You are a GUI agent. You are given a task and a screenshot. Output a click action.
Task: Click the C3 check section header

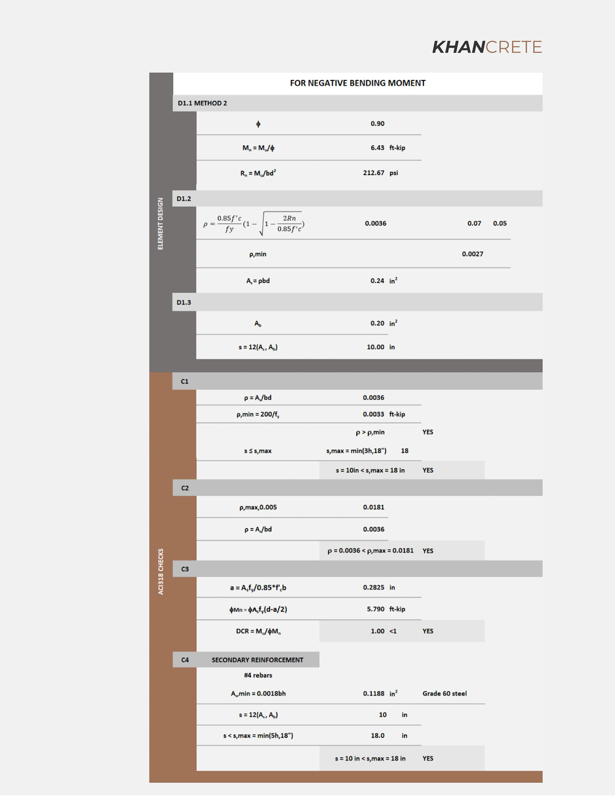coord(185,569)
